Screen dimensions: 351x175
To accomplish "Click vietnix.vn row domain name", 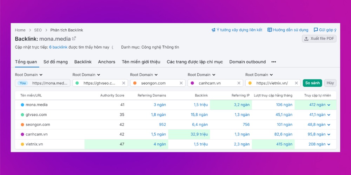I will [34, 144].
